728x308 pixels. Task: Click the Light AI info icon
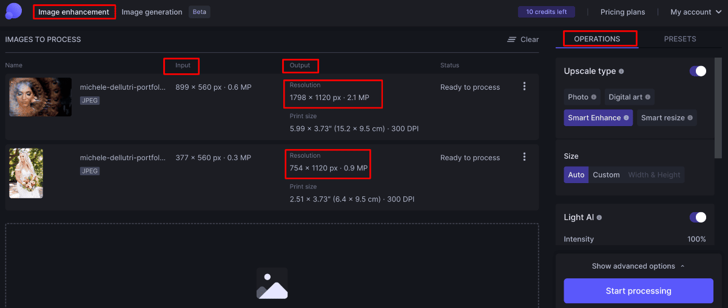click(599, 218)
